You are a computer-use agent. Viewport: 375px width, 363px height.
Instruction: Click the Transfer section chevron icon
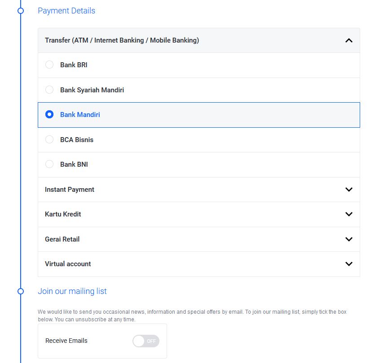(349, 40)
